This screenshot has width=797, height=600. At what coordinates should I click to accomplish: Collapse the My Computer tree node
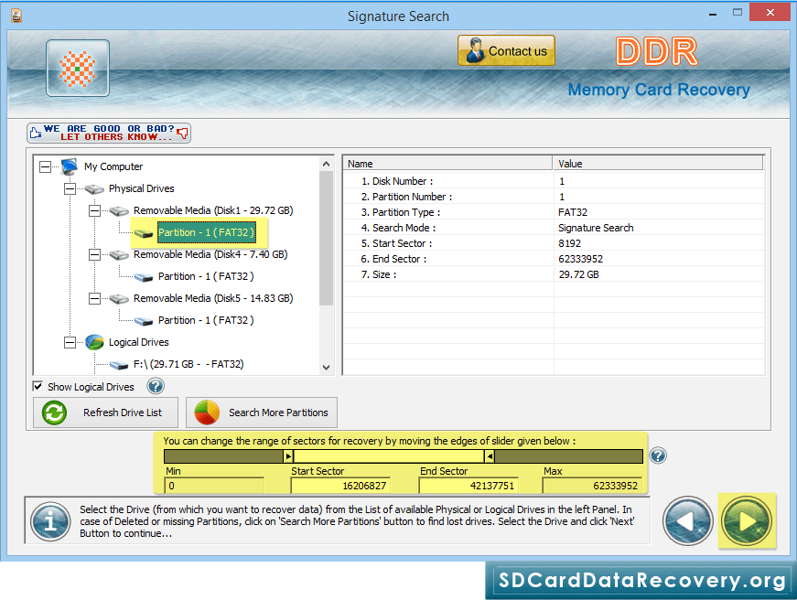click(x=45, y=166)
